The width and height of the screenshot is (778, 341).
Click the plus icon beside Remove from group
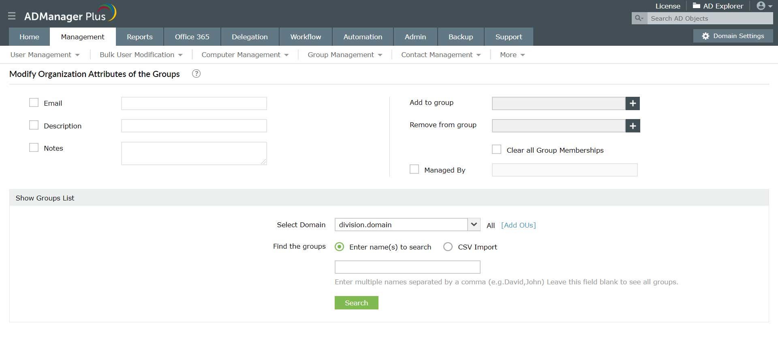(633, 126)
